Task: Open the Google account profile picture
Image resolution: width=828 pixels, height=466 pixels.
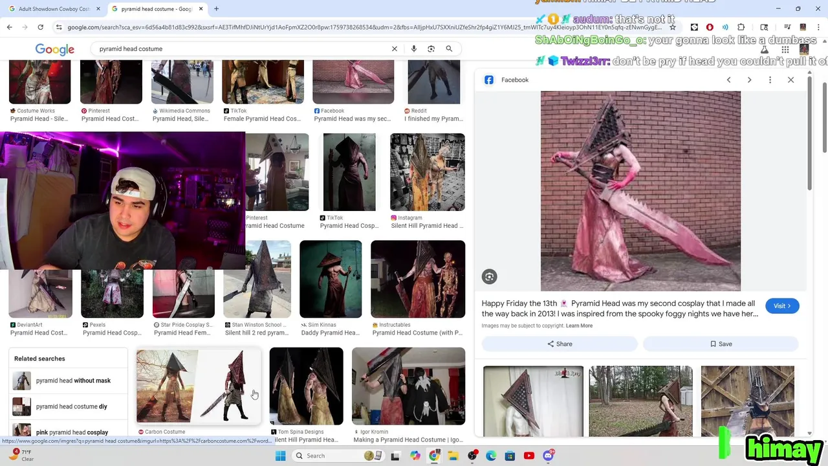Action: tap(804, 50)
